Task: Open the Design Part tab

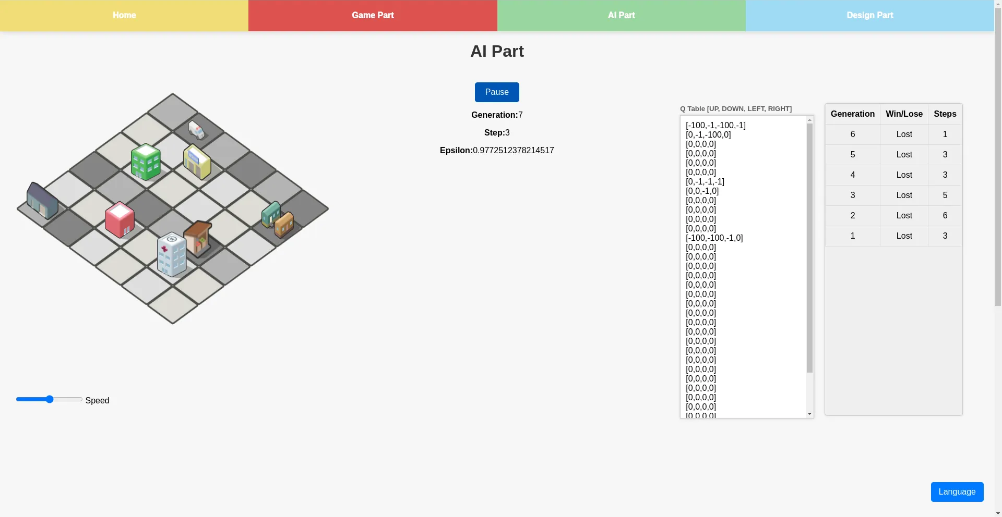Action: 870,16
